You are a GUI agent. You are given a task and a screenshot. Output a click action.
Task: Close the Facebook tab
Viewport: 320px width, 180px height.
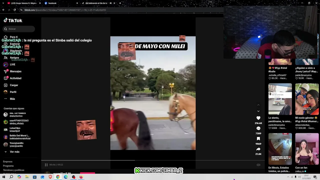pyautogui.click(x=77, y=3)
